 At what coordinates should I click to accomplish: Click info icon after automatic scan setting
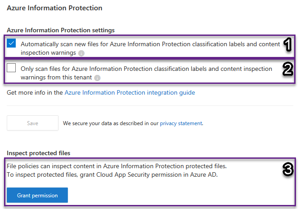point(81,53)
